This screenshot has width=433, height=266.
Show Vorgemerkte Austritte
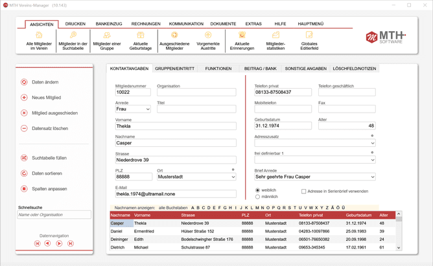pyautogui.click(x=208, y=41)
